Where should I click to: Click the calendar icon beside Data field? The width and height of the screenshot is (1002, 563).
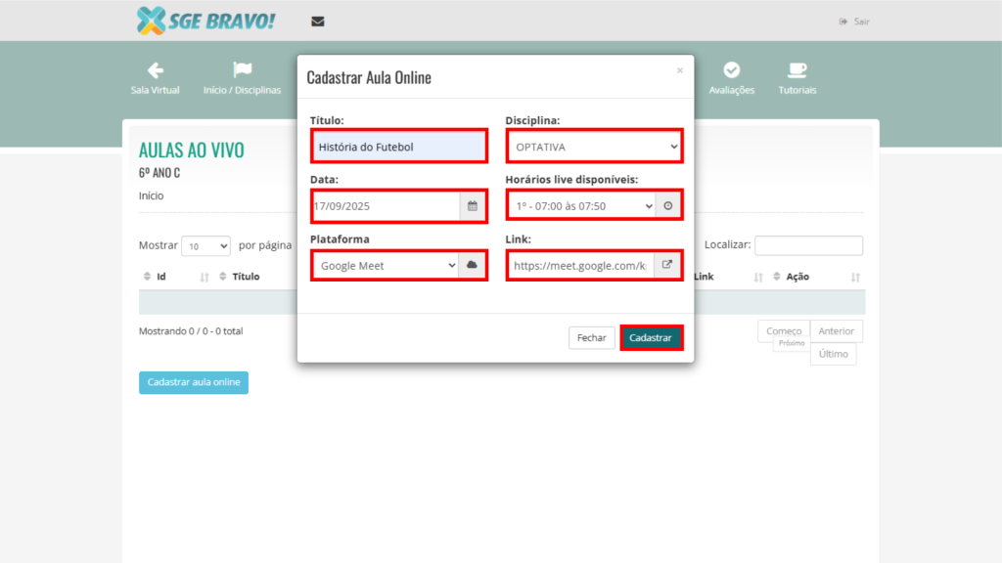(473, 206)
